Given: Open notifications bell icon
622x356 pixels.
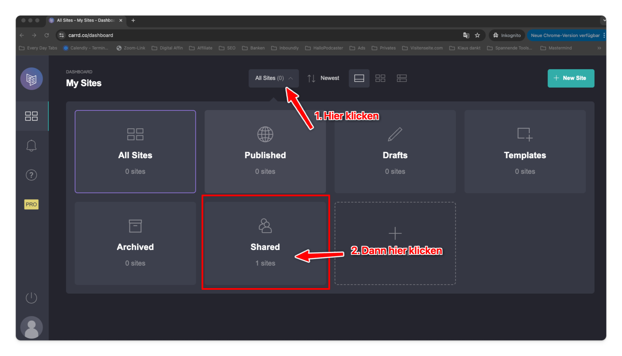Looking at the screenshot, I should 31,145.
